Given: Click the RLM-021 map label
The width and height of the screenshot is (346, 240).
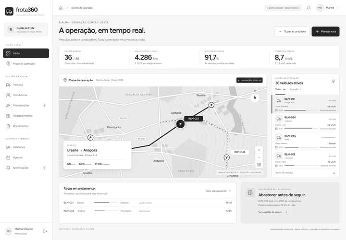Looking at the screenshot, I should click(x=194, y=119).
